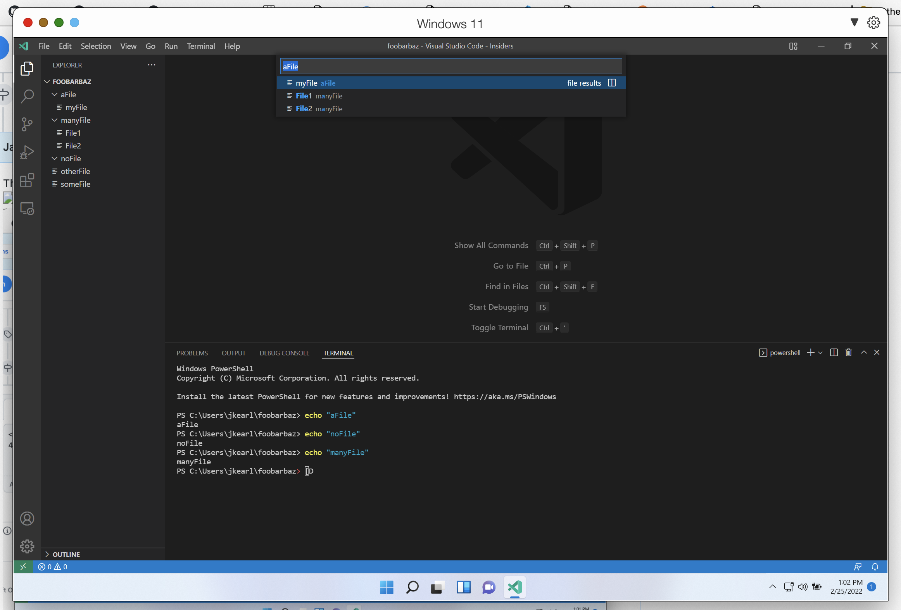Maximize the panel size with chevron
Screen dimensions: 901x610
864,353
